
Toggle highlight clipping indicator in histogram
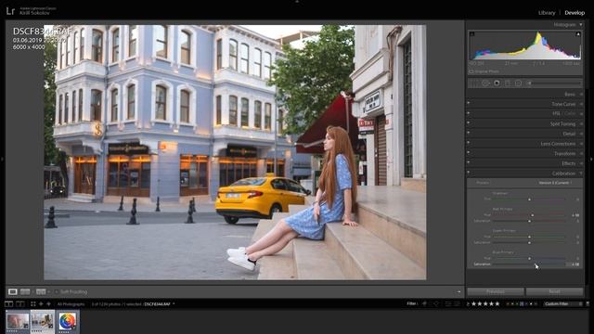tap(578, 34)
